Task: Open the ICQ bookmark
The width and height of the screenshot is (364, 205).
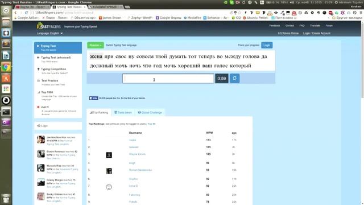Action: pyautogui.click(x=237, y=18)
